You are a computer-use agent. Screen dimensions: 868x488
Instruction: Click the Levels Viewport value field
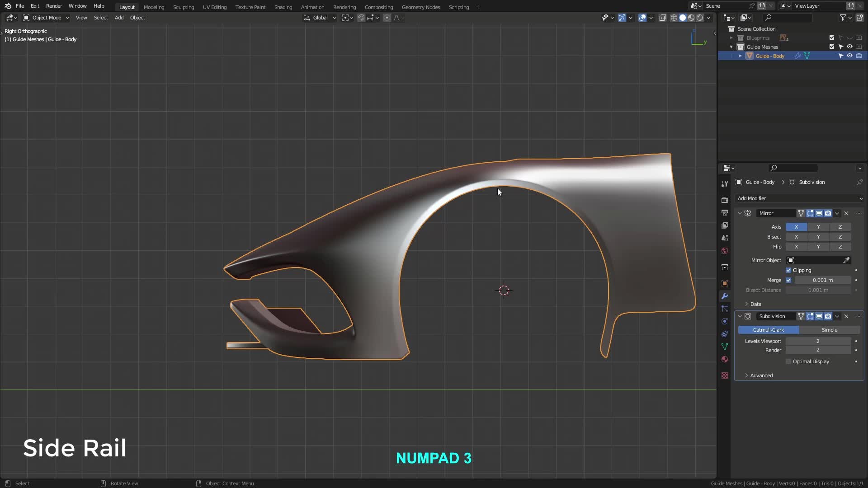click(x=818, y=341)
